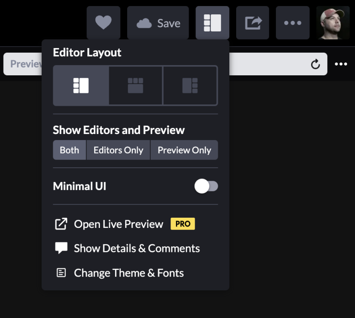Open the user profile avatar menu
The width and height of the screenshot is (355, 318).
click(x=333, y=23)
